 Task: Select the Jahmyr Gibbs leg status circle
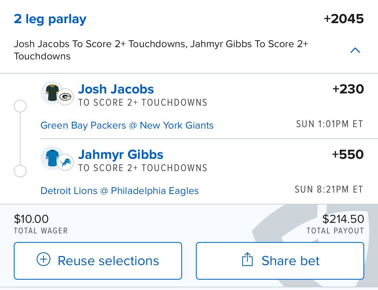click(20, 171)
